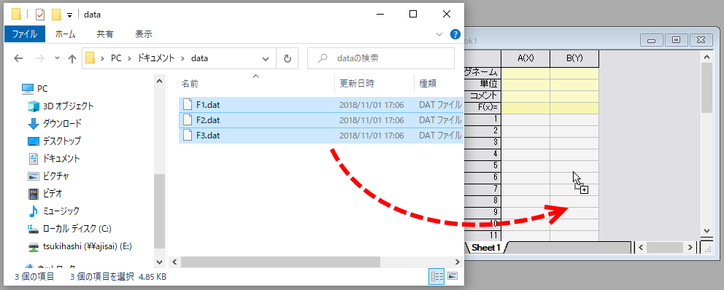Refresh the data folder view
This screenshot has width=724, height=290.
288,58
